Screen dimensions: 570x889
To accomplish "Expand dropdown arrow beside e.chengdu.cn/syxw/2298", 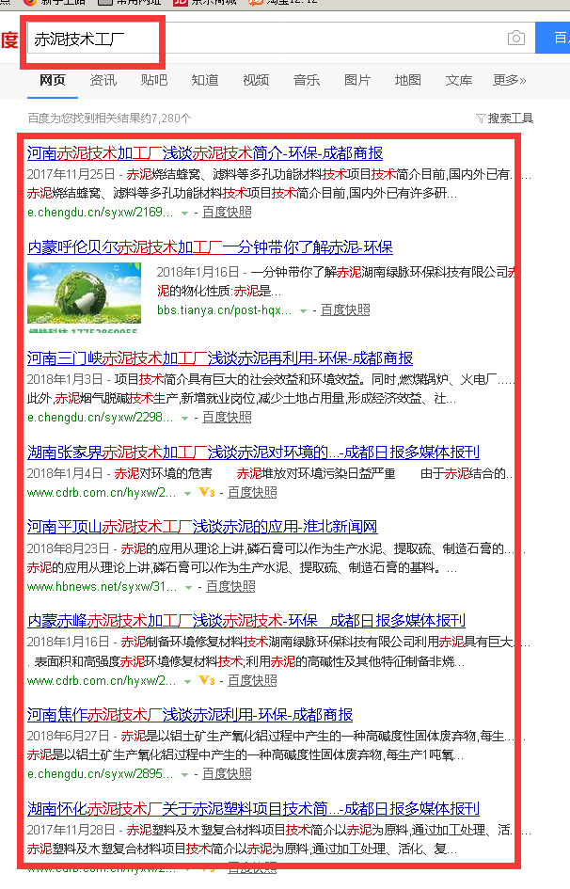I will (x=184, y=419).
